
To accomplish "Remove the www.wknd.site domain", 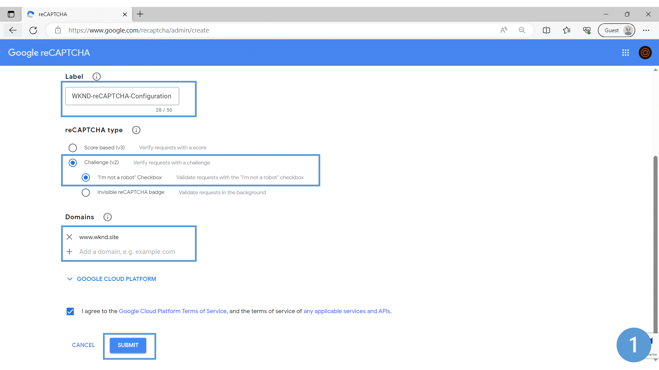I will point(70,237).
